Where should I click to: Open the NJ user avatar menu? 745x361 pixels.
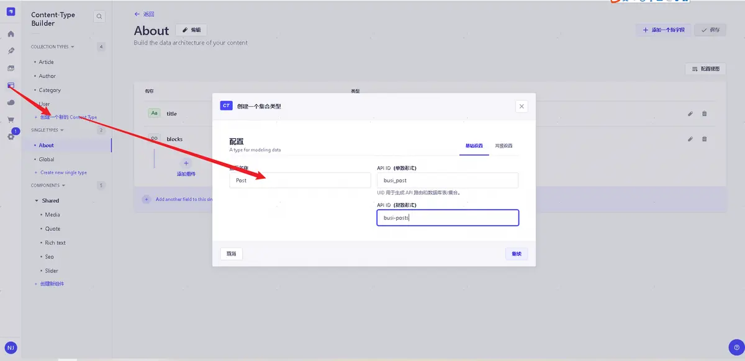click(x=11, y=347)
